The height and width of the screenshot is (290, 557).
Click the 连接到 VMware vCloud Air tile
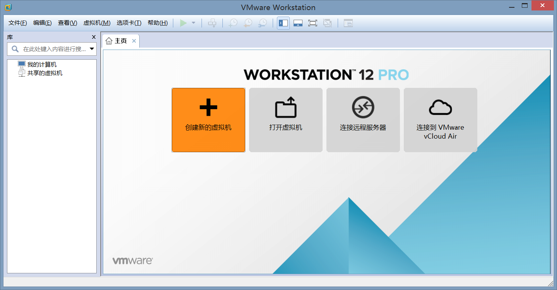441,120
